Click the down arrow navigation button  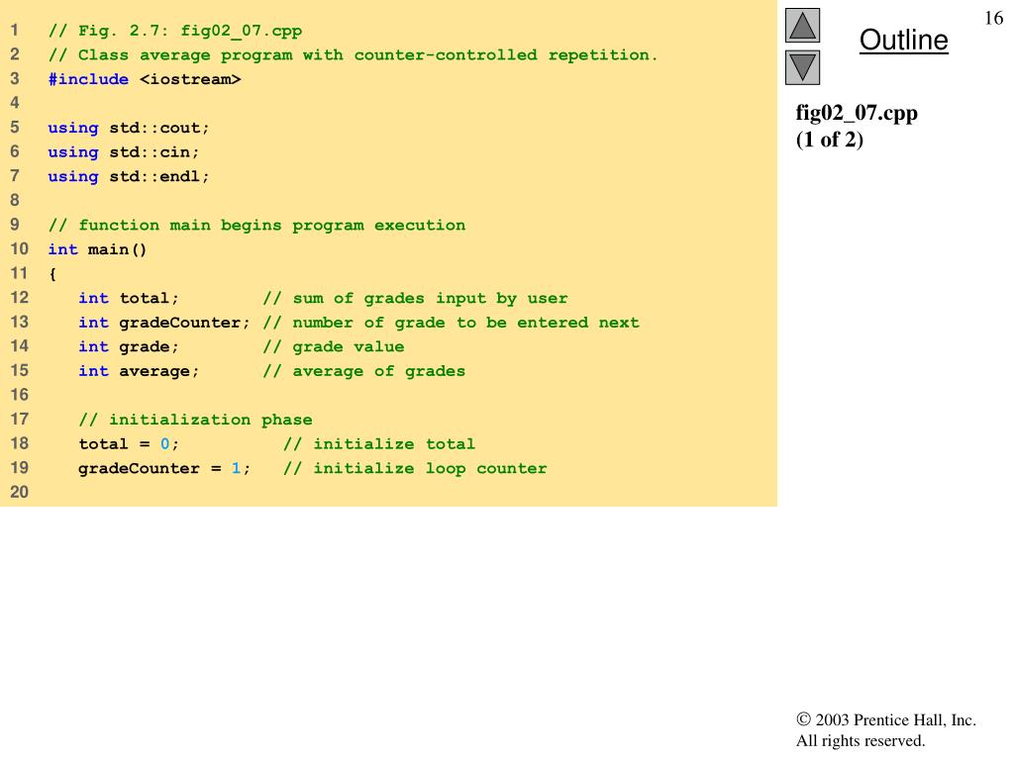802,67
